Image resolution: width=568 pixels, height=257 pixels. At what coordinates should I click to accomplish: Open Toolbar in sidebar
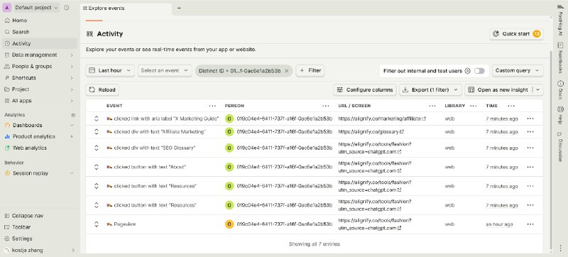pos(39,227)
